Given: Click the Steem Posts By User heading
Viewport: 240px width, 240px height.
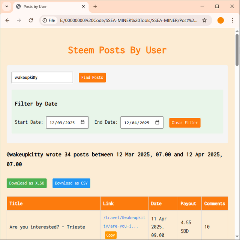Looking at the screenshot, I should point(117,50).
